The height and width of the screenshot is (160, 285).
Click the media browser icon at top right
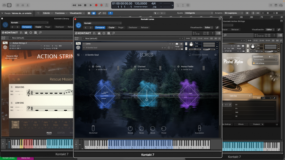[x=281, y=5]
